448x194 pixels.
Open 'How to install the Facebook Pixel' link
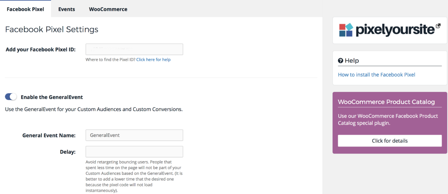pos(377,75)
